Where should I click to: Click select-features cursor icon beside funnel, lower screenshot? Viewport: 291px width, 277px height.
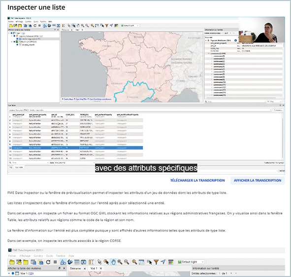[x=149, y=262]
